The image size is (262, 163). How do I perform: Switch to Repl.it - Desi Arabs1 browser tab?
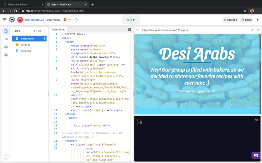click(x=67, y=5)
